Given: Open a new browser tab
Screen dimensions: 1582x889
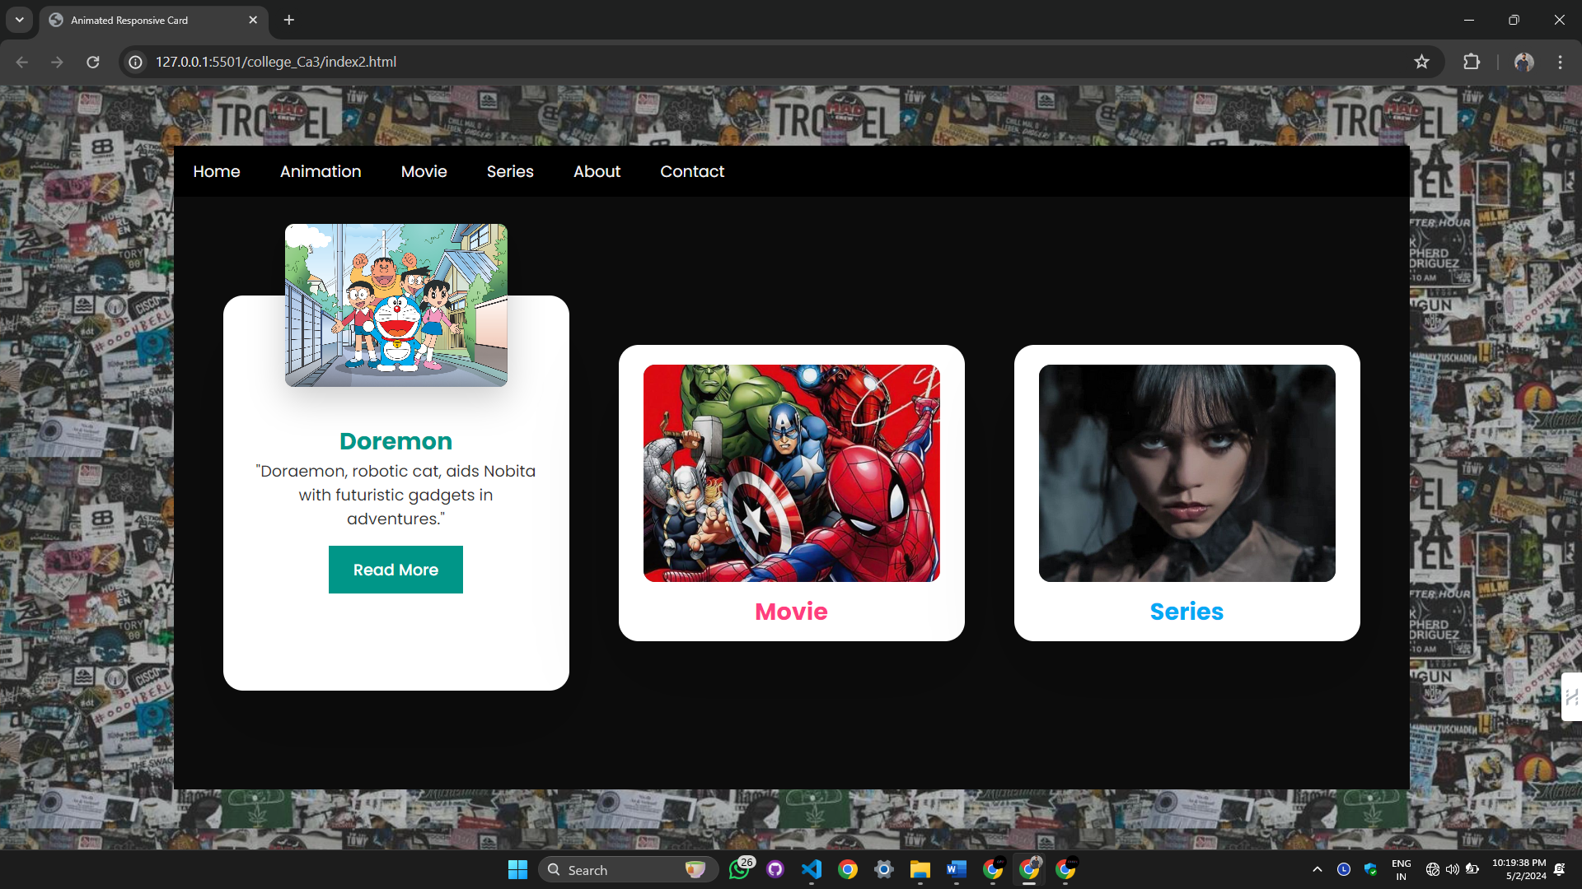Looking at the screenshot, I should click(x=289, y=20).
